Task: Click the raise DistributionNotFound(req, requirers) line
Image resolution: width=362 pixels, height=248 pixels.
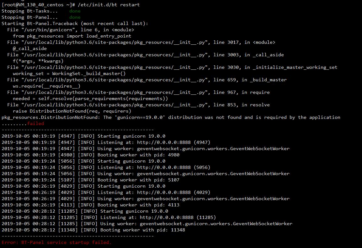Action: (x=72, y=111)
